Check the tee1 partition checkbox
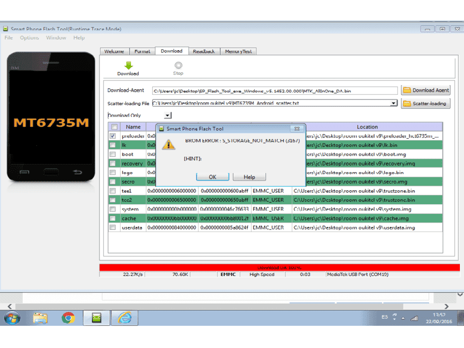The image size is (464, 348). (113, 191)
